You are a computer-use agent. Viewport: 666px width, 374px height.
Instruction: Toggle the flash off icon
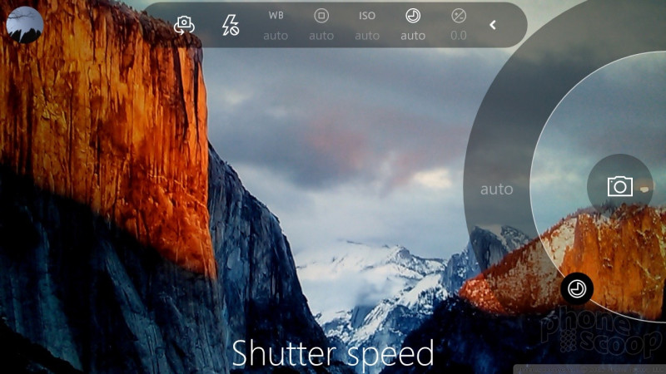click(231, 25)
